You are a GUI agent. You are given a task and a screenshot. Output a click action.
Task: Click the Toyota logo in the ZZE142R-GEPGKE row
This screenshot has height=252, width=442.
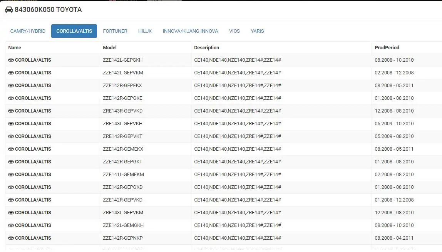[x=11, y=98]
